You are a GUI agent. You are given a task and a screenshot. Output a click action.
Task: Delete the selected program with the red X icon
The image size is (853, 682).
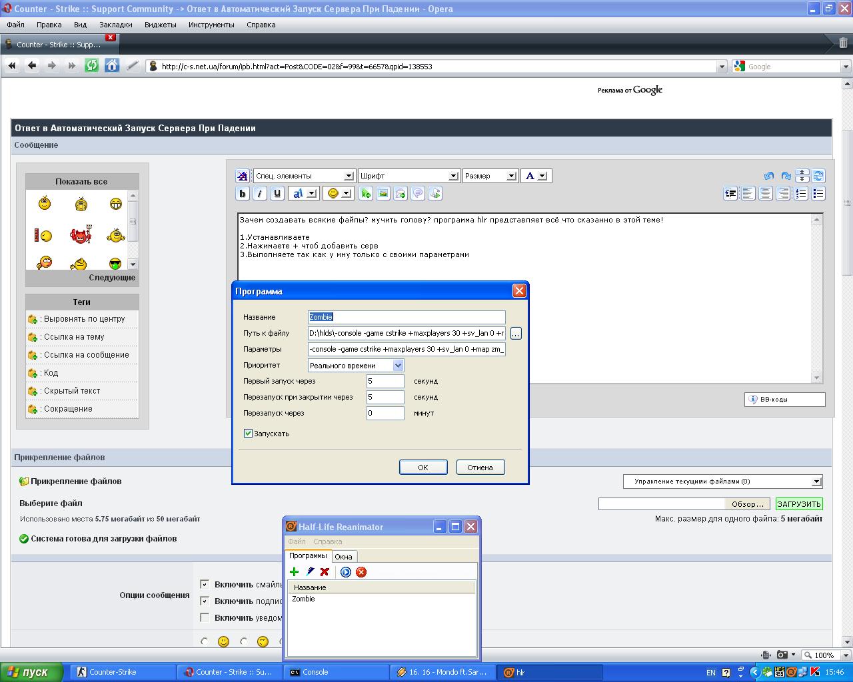click(x=325, y=571)
